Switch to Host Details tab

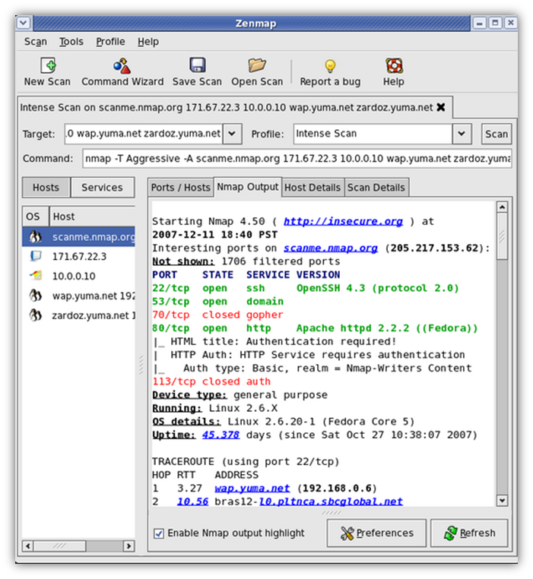(313, 188)
